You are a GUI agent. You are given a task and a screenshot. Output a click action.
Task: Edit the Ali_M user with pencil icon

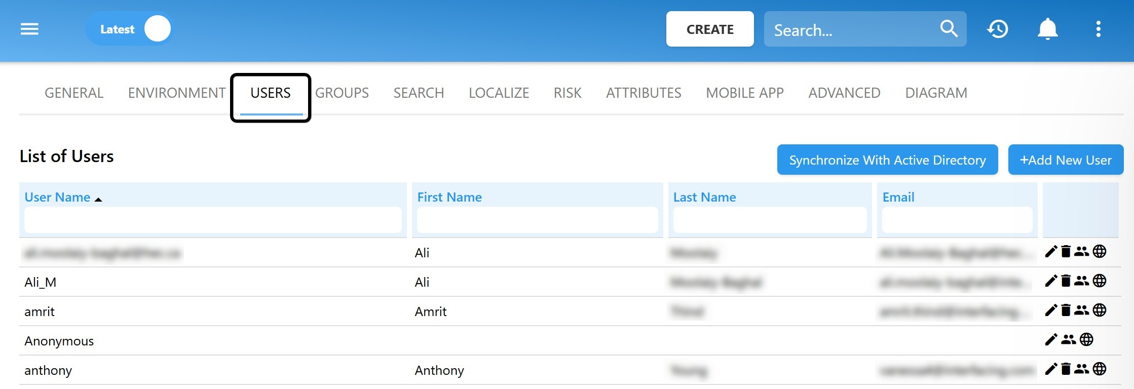pyautogui.click(x=1051, y=281)
